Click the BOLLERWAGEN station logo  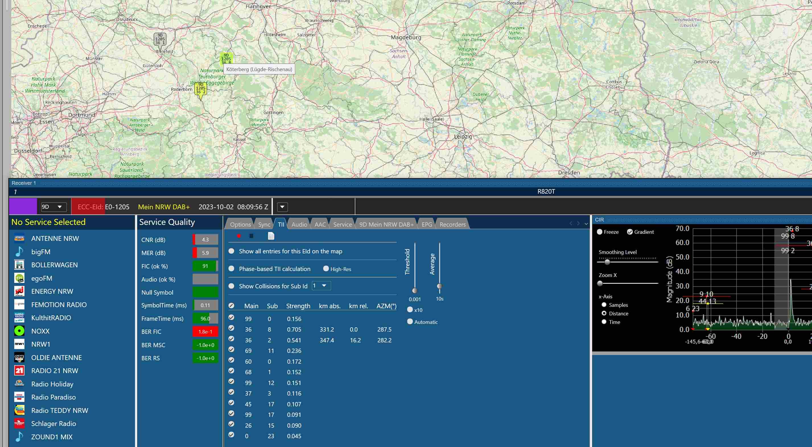19,265
